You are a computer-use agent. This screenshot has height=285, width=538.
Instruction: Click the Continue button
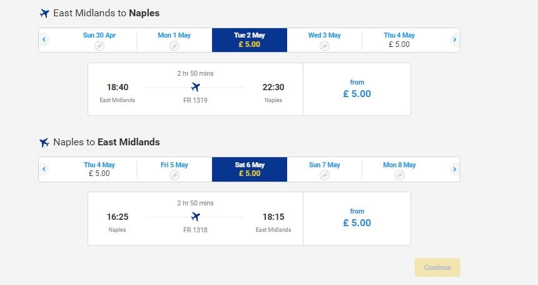(x=437, y=267)
